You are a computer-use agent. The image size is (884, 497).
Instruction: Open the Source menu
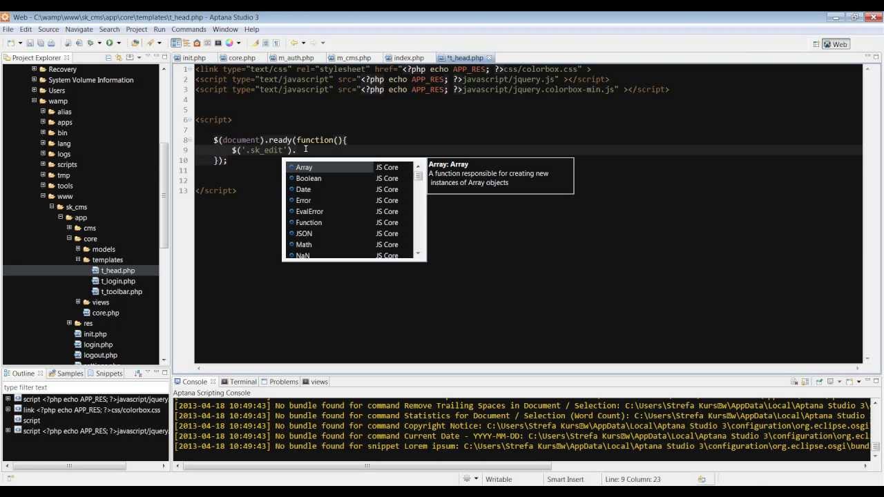point(48,30)
